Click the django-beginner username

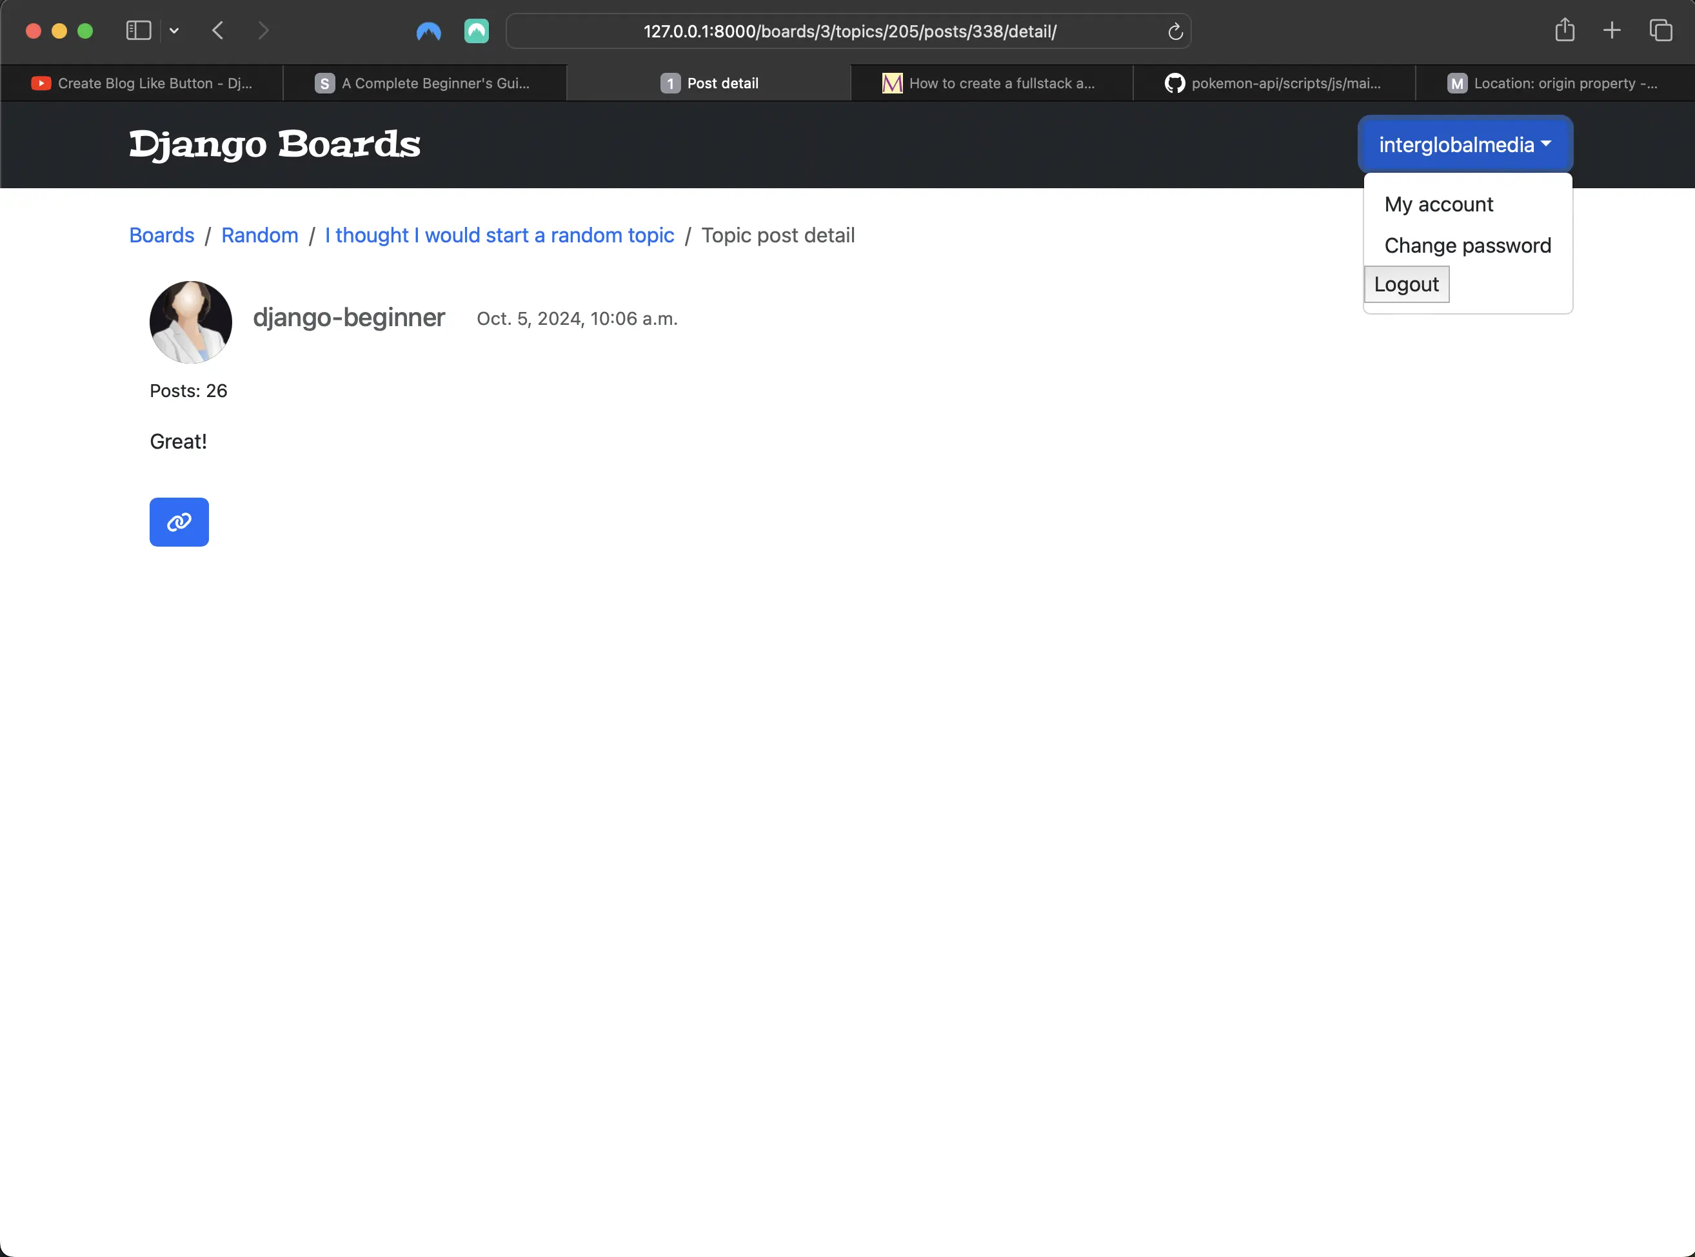coord(348,317)
